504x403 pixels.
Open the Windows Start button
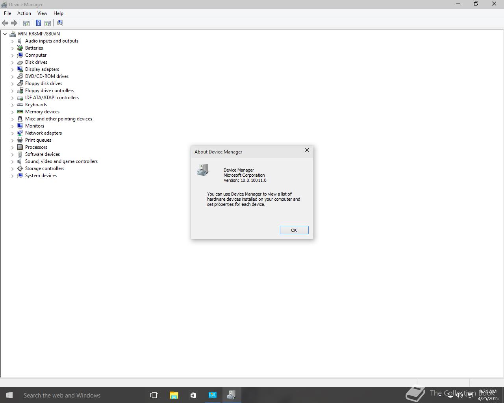pos(9,395)
